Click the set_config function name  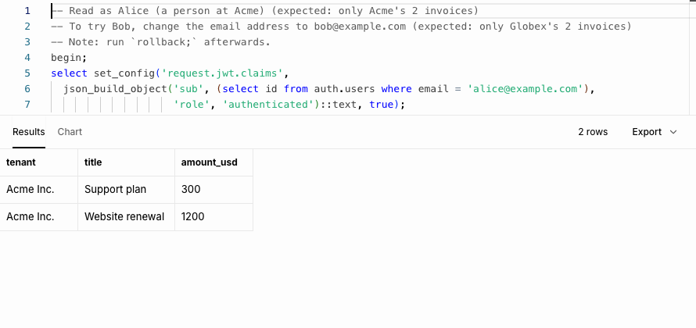pos(124,73)
